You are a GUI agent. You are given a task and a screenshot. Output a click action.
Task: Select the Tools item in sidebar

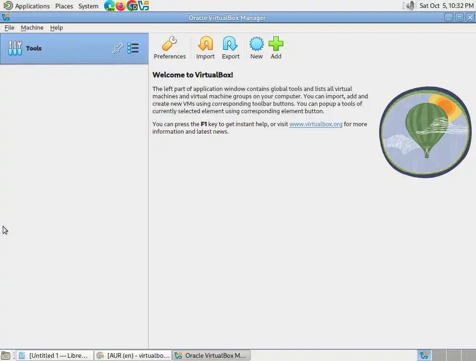click(74, 49)
